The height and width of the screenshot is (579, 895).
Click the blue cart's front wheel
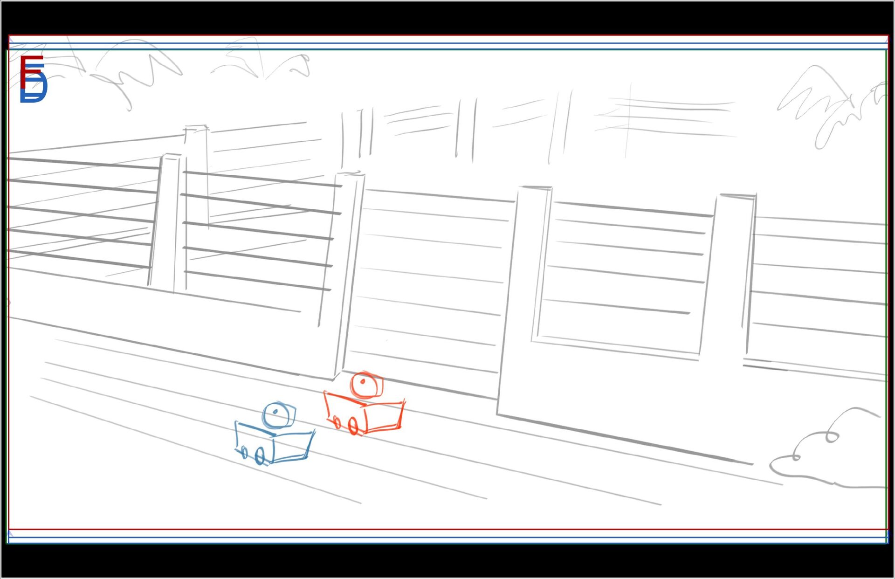point(260,455)
